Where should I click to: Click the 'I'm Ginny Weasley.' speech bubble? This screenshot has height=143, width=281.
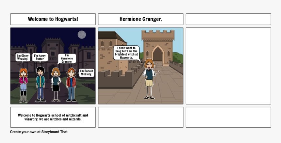click(x=23, y=58)
